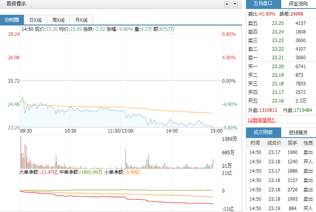
Task: Click the 卖四 price 23.24
Action: [x=278, y=32]
